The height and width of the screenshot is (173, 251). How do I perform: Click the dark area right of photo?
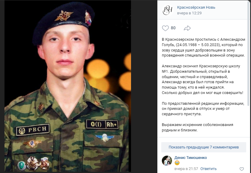pos(144,86)
